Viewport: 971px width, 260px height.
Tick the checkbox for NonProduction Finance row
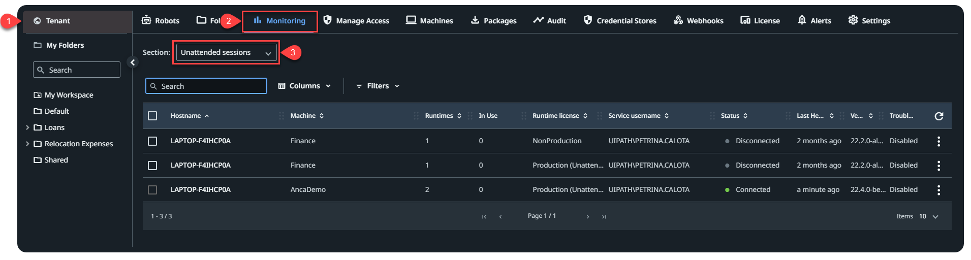coord(152,141)
